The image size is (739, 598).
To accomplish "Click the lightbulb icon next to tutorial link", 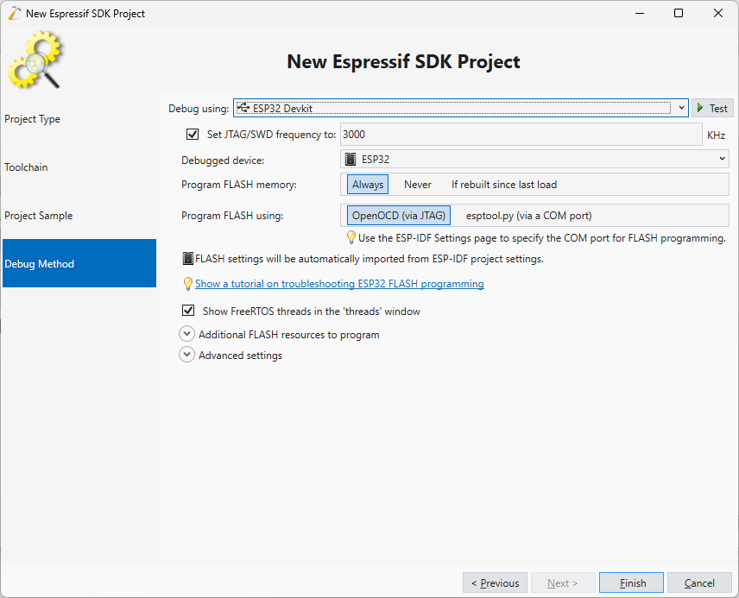I will click(187, 284).
